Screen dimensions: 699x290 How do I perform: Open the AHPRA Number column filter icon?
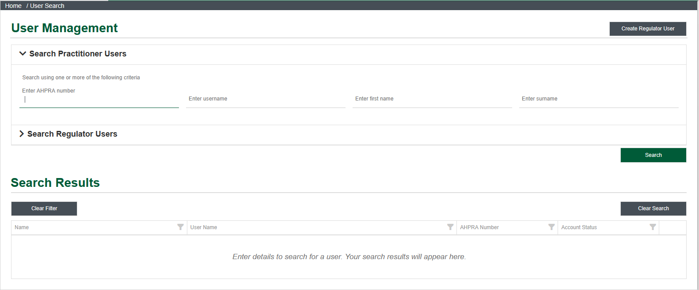point(551,227)
